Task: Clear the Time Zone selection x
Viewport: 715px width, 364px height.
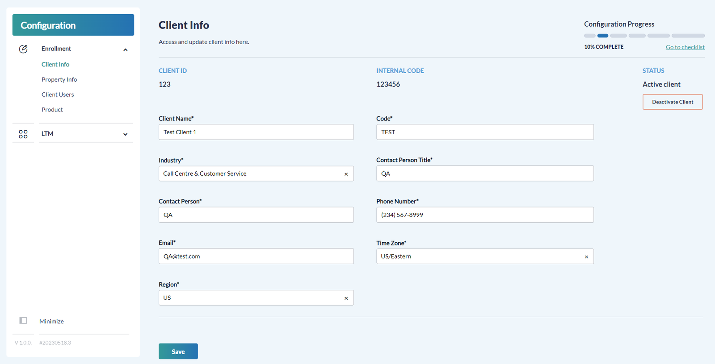Action: (x=586, y=257)
